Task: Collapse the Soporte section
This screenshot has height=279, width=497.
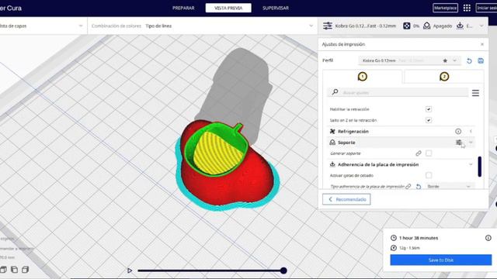Action: tap(471, 143)
